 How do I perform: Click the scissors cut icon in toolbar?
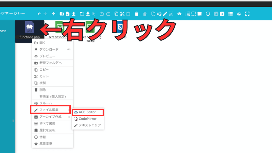pos(122,14)
